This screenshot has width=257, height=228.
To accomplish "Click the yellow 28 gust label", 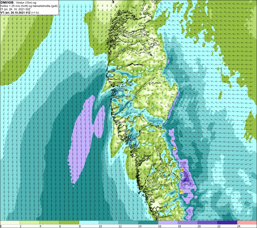I will pyautogui.click(x=182, y=170).
